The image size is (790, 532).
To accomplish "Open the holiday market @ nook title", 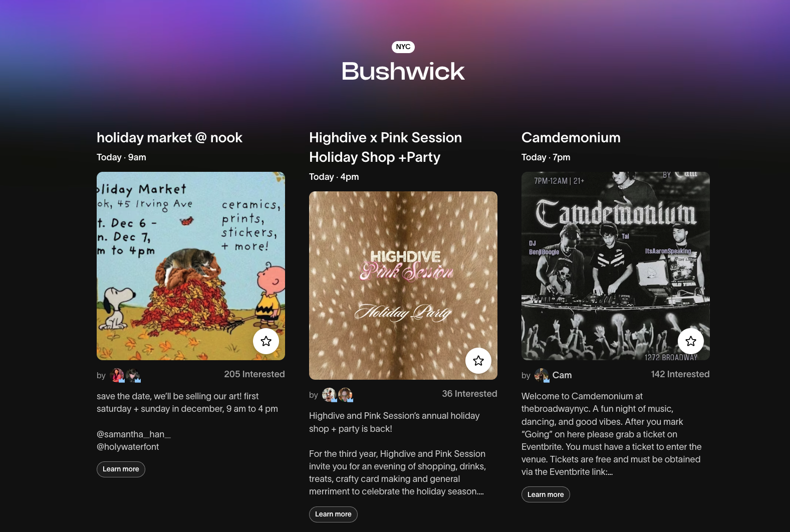I will pos(169,138).
